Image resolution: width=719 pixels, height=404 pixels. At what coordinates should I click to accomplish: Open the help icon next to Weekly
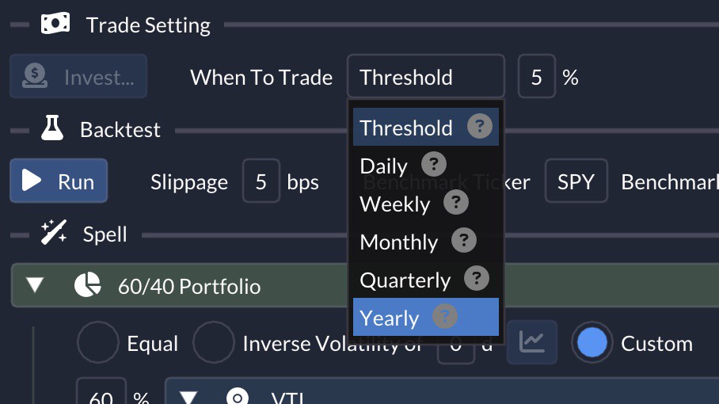coord(456,202)
